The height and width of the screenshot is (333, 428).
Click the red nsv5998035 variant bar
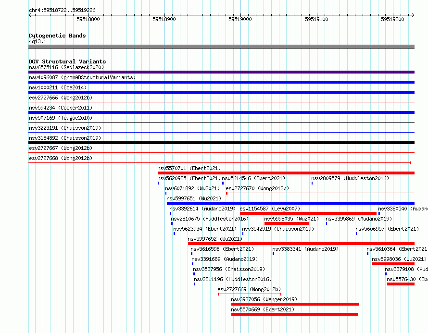point(287,223)
